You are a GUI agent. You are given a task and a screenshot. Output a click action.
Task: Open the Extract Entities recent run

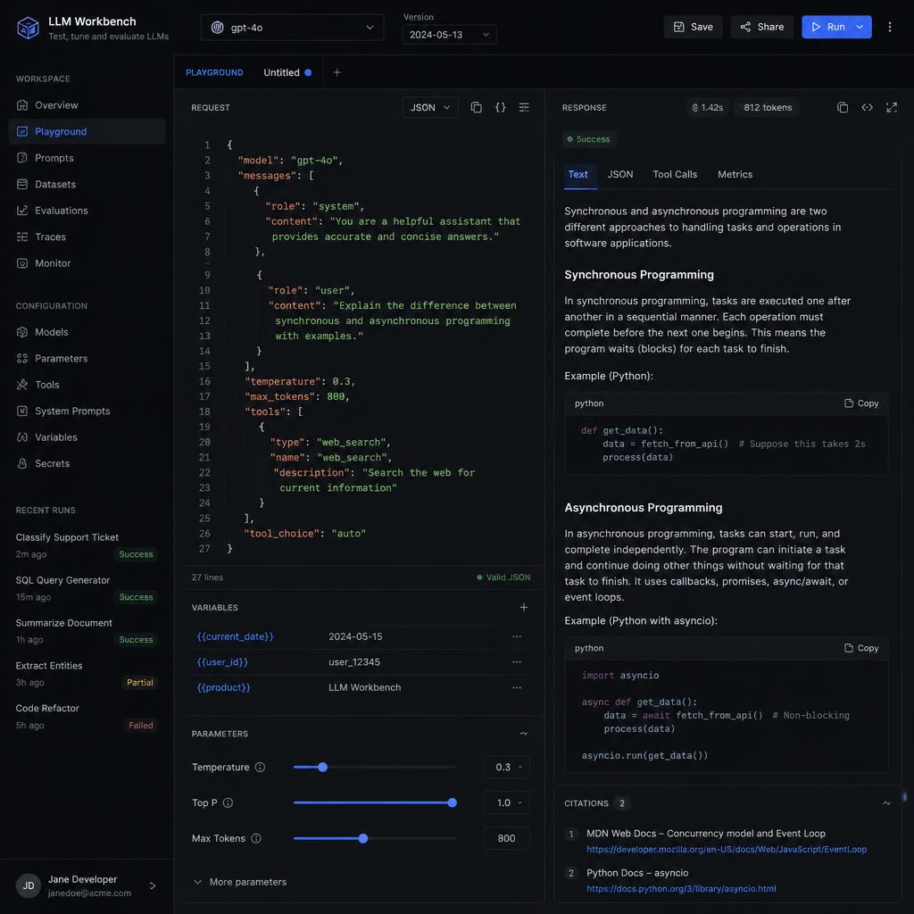[87, 673]
